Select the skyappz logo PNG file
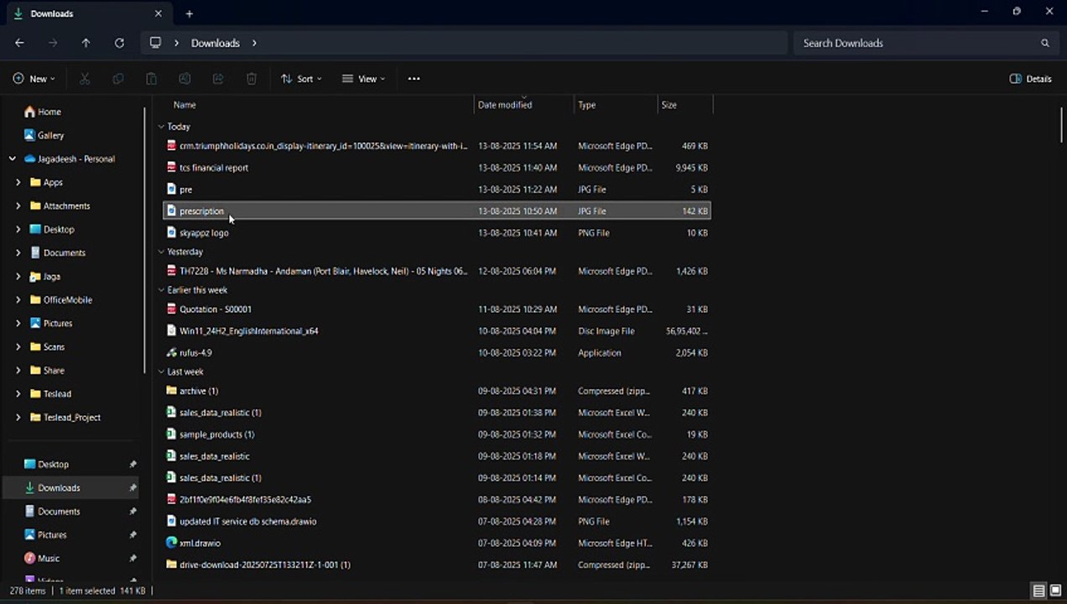 point(436,233)
